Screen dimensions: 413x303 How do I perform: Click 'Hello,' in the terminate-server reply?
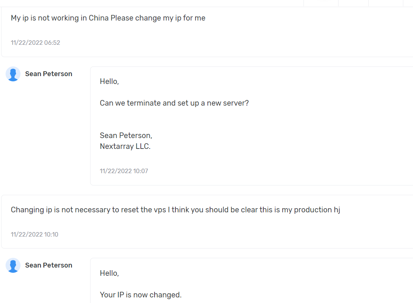click(x=109, y=81)
